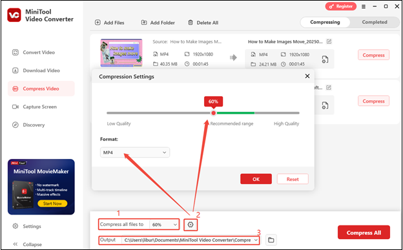
Task: Click the Add Files plus icon
Action: click(98, 23)
